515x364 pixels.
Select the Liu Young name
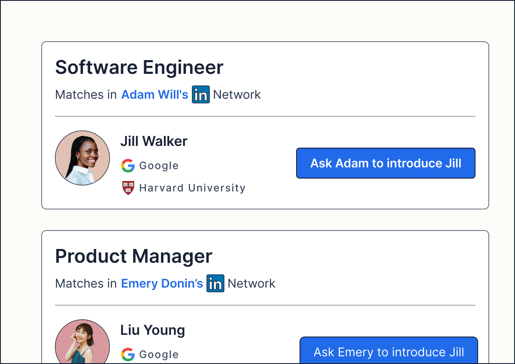point(152,330)
